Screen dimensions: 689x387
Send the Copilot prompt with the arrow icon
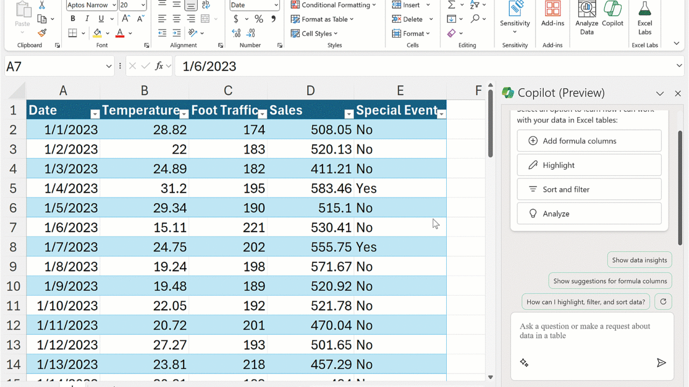coord(661,363)
